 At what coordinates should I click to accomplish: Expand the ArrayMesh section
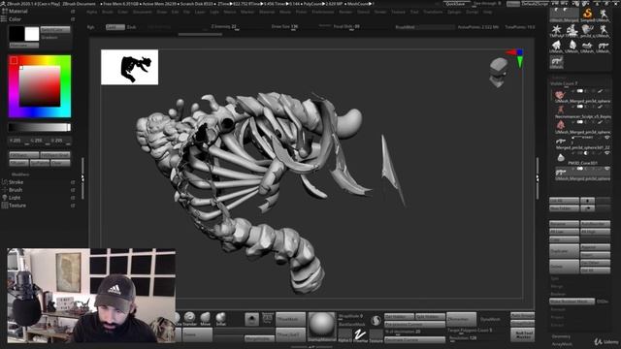pos(562,344)
